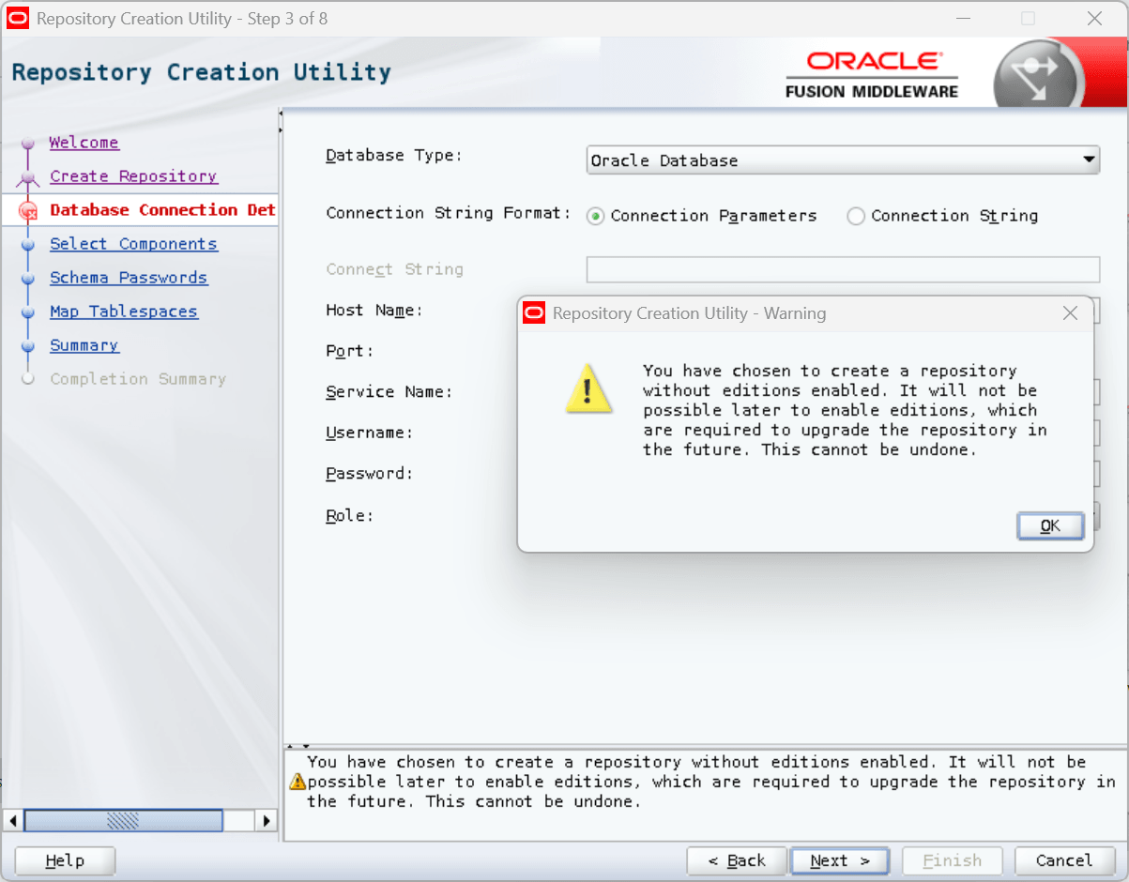The height and width of the screenshot is (882, 1129).
Task: Click the Next button
Action: (x=840, y=860)
